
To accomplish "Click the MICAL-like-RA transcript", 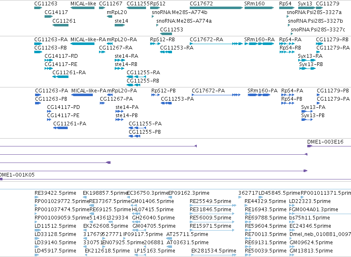I will click(x=82, y=44).
